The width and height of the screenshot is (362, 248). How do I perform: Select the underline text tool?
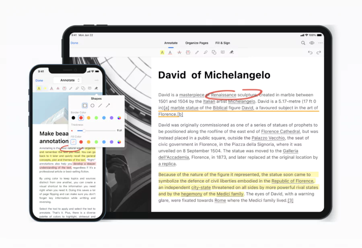tap(171, 52)
